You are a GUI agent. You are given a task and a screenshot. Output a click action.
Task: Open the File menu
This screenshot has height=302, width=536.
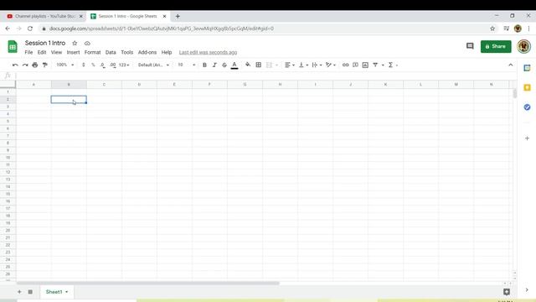(28, 52)
